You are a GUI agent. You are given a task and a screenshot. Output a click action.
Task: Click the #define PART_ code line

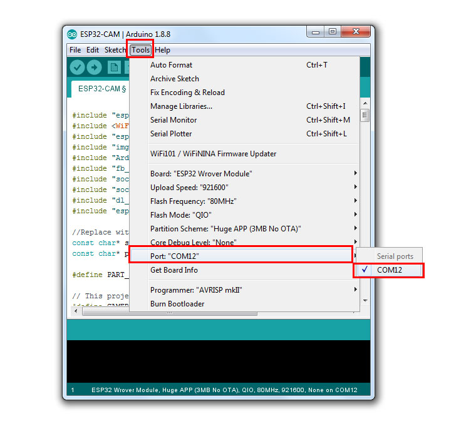click(100, 275)
